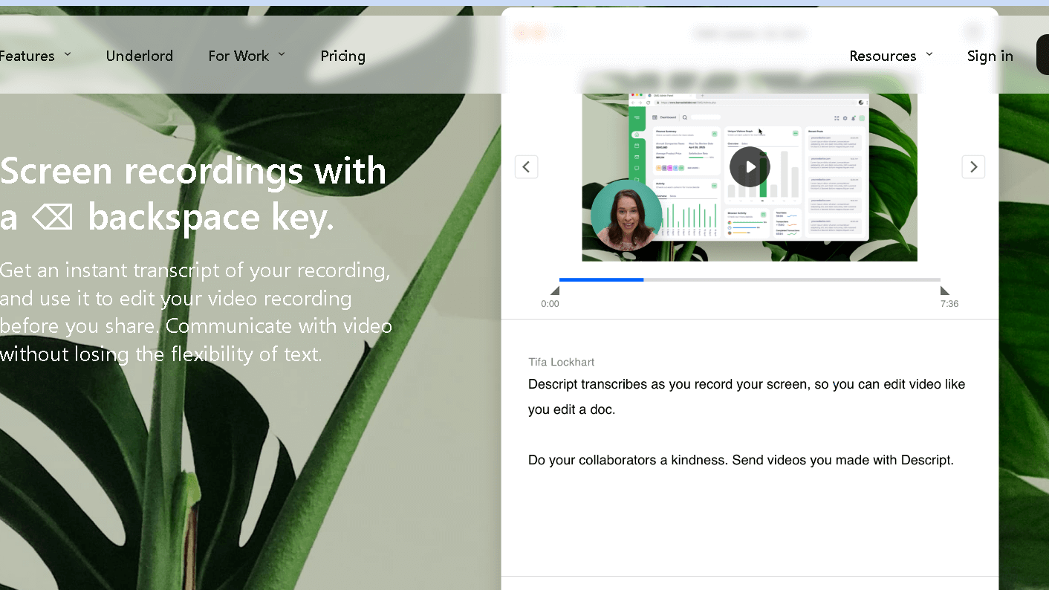This screenshot has width=1049, height=590.
Task: Click the Sign in link
Action: [x=990, y=56]
